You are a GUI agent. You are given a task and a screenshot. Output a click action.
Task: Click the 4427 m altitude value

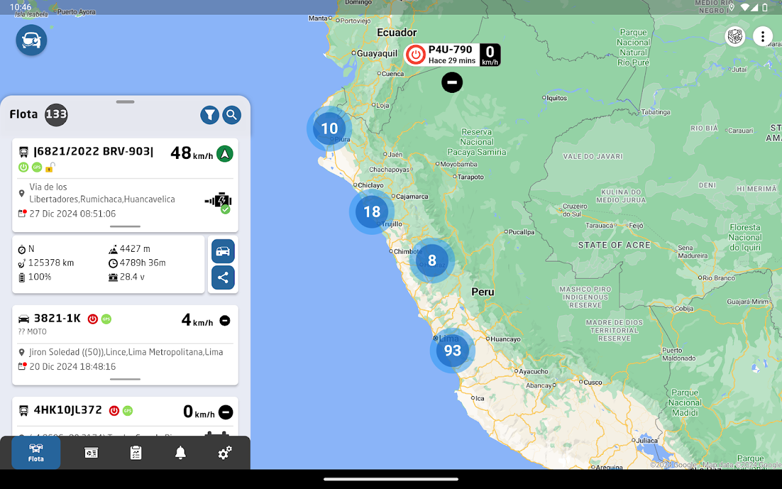(x=135, y=249)
